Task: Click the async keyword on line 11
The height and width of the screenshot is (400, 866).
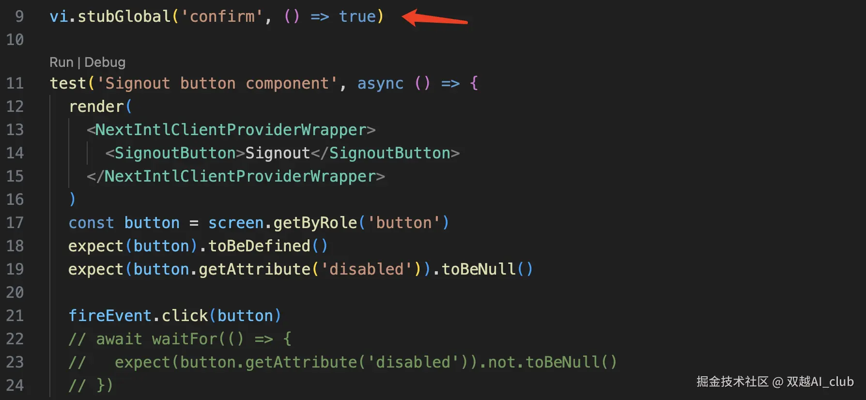Action: pos(380,83)
